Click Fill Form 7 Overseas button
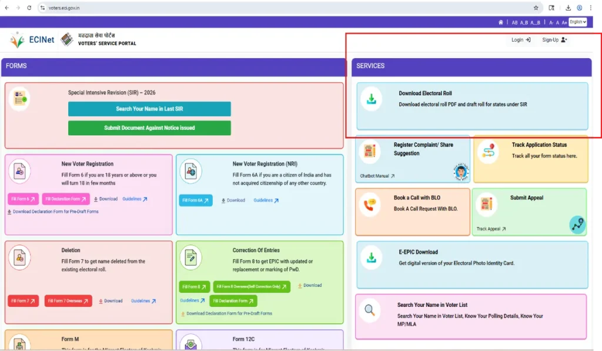The image size is (602, 351). [x=68, y=301]
